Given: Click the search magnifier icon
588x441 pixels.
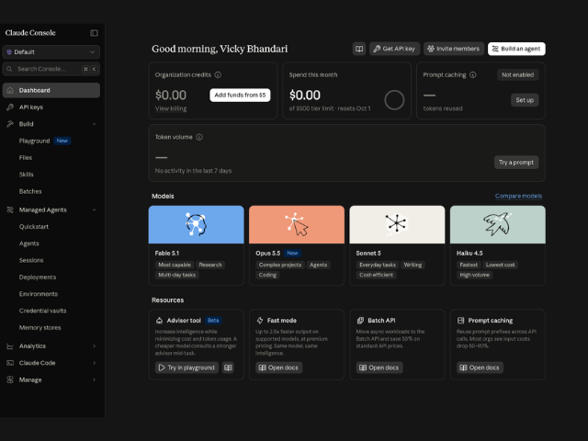Looking at the screenshot, I should coord(9,69).
